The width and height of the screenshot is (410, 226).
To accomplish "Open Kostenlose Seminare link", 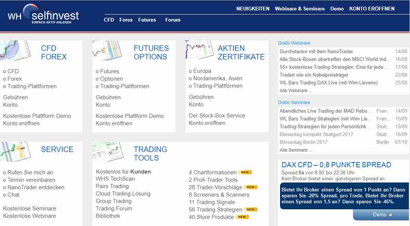I will click(29, 209).
